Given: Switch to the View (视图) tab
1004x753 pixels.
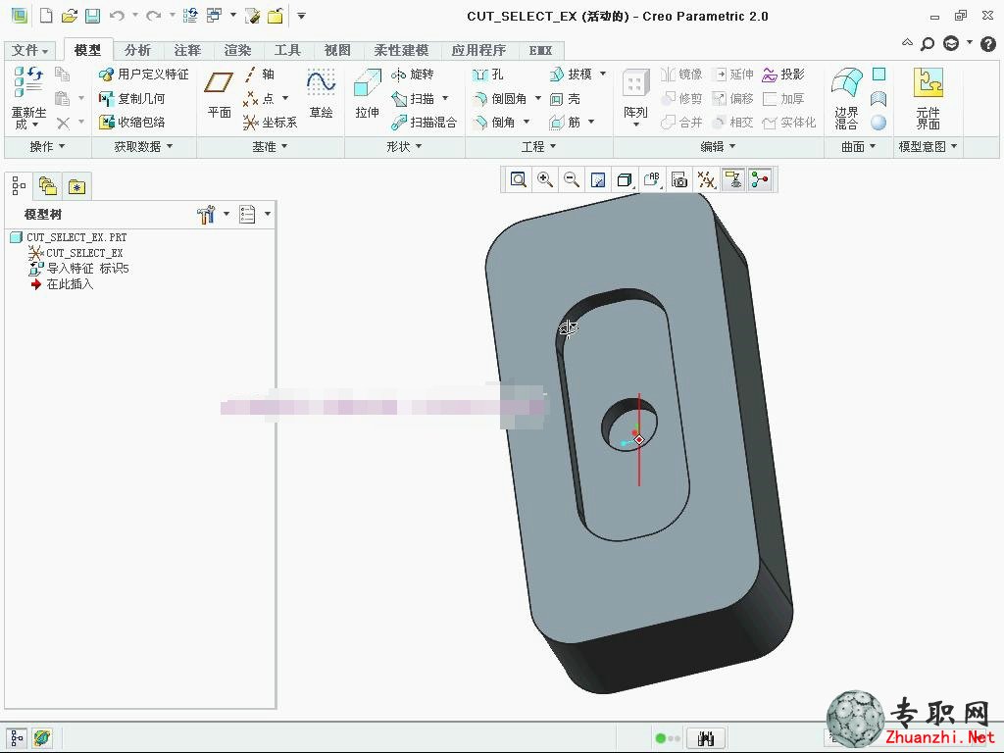Looking at the screenshot, I should click(x=337, y=50).
